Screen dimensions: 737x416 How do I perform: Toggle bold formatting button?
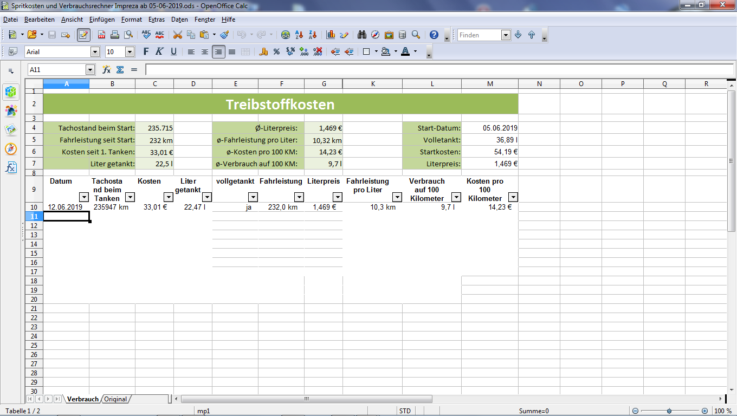pos(146,52)
